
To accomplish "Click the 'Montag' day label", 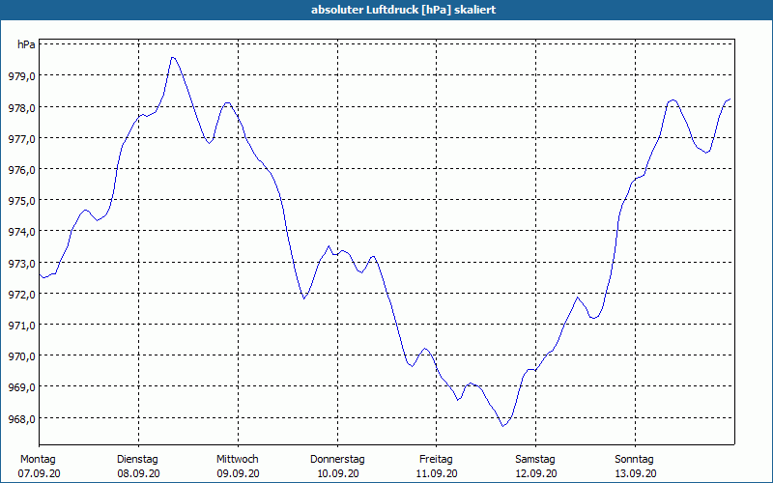I will pyautogui.click(x=38, y=460).
